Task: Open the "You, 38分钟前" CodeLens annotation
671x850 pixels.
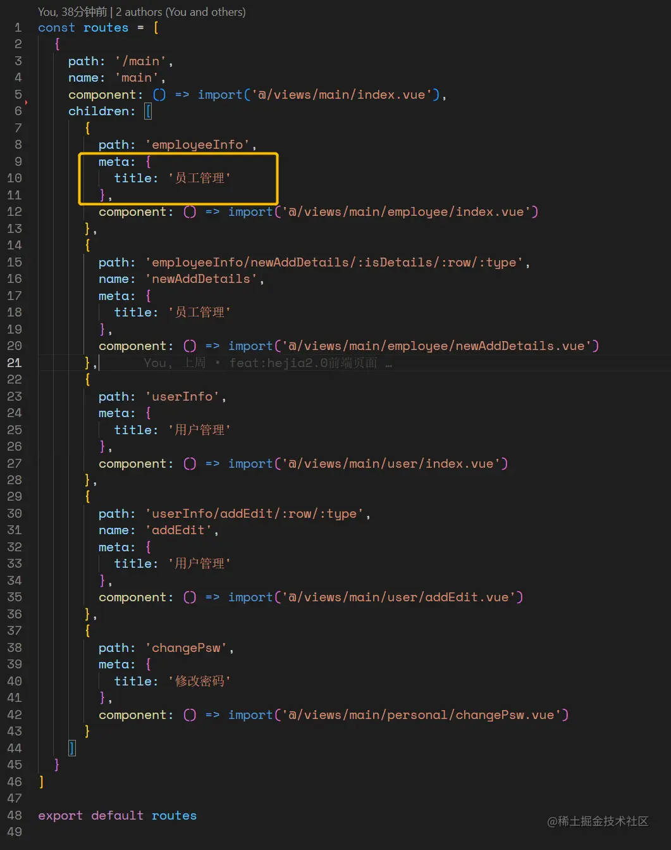Action: pos(73,11)
